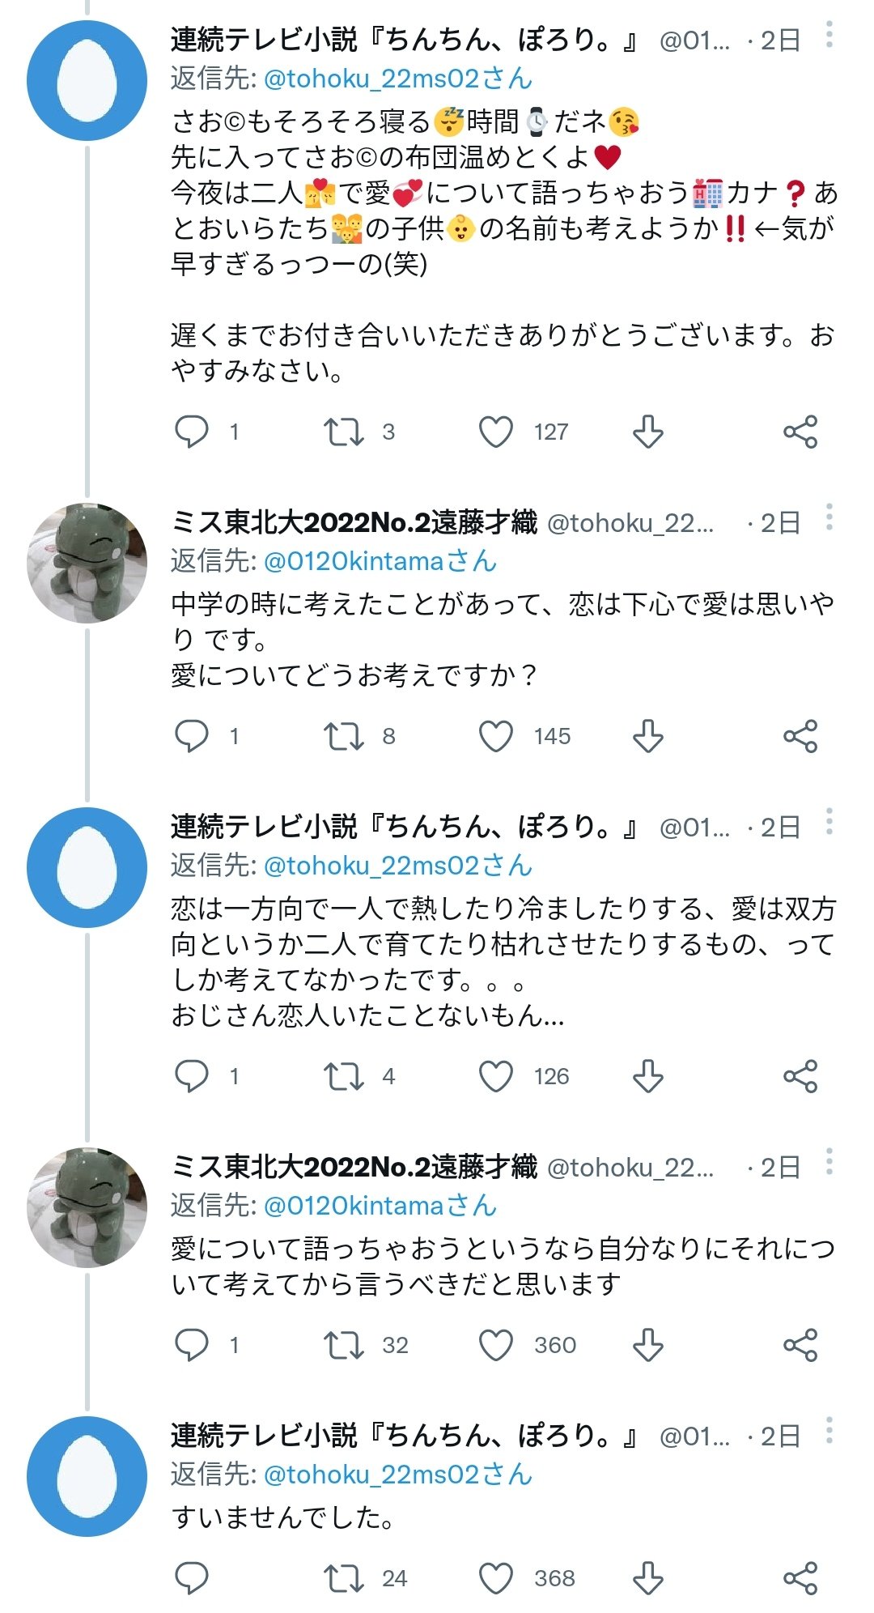
Task: Retweet the tweet with 32 retweets
Action: coord(344,1345)
